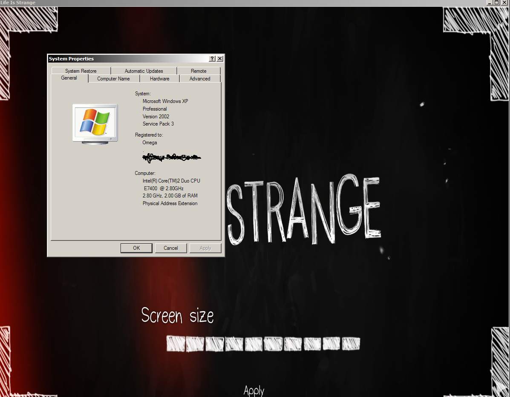Click the "Professional" edition text
The width and height of the screenshot is (510, 397).
pos(155,109)
